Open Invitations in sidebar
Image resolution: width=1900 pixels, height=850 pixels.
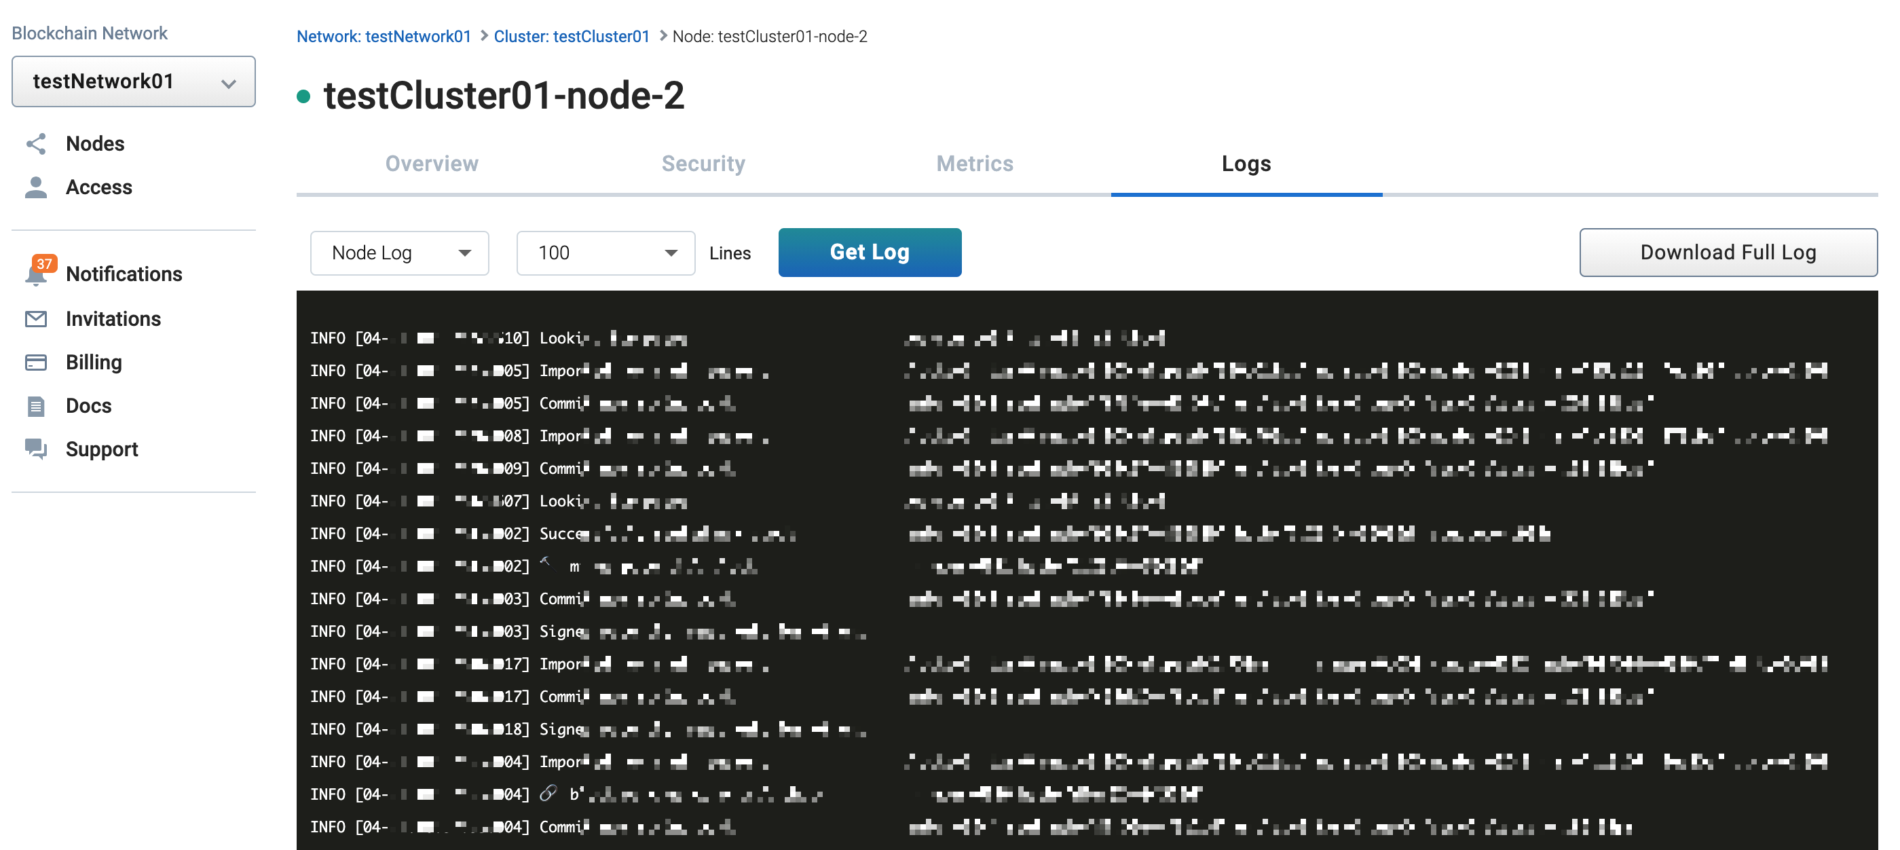(x=113, y=319)
